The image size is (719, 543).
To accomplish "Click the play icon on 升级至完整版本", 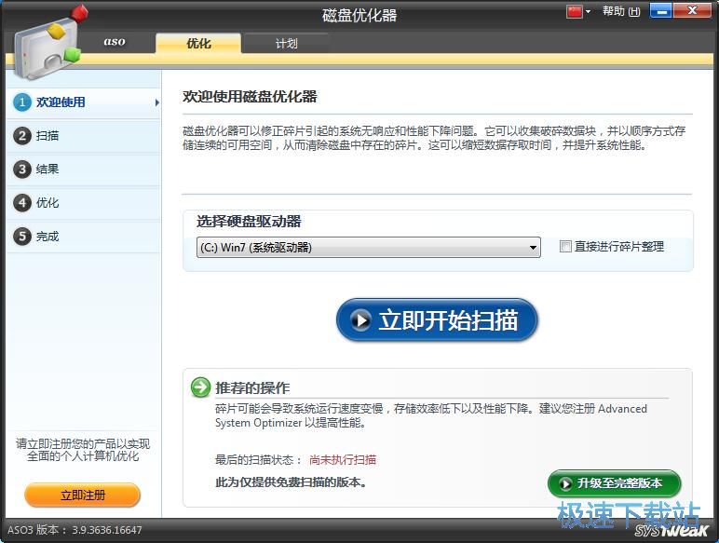I will (565, 483).
